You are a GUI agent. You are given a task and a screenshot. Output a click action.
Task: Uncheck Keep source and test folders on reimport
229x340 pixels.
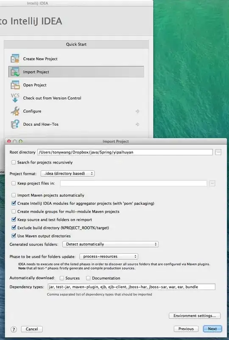(14, 220)
